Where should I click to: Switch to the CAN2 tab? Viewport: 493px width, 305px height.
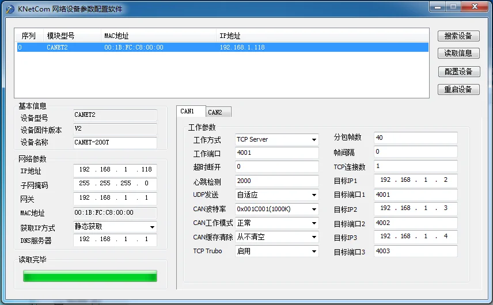[x=218, y=112]
